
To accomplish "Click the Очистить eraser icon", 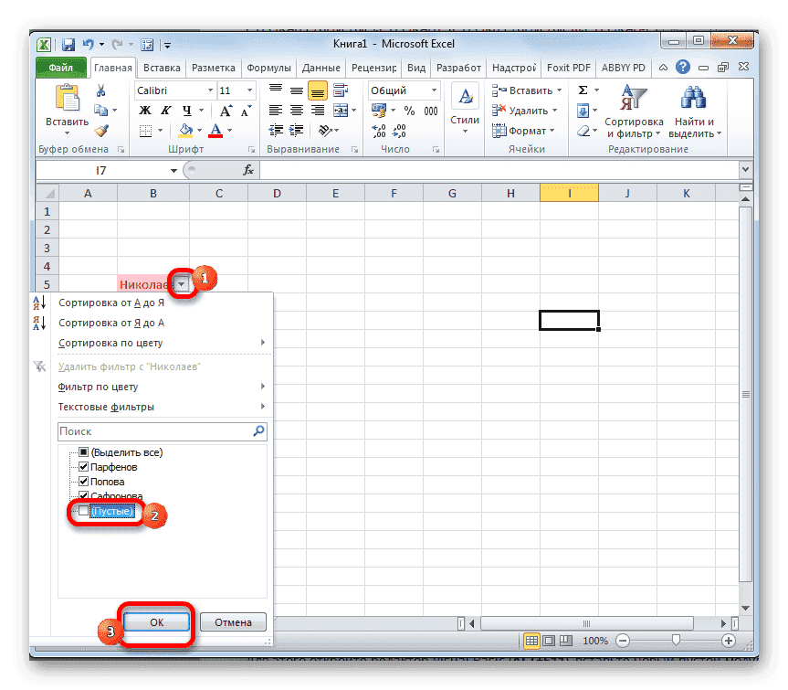I will [584, 129].
